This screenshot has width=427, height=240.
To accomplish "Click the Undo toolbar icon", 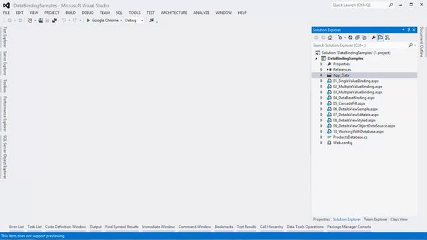I will [x=64, y=21].
